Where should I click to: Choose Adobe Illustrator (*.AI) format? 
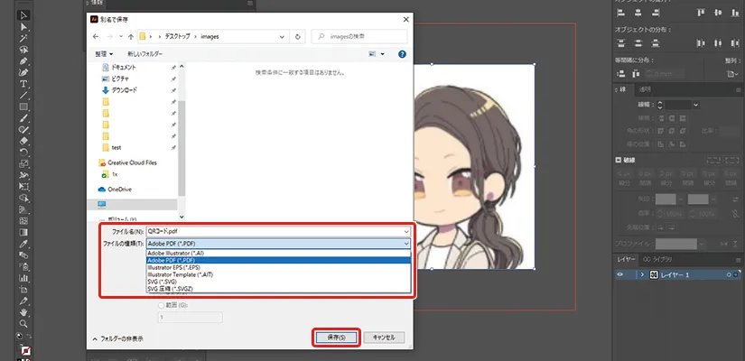pyautogui.click(x=278, y=254)
